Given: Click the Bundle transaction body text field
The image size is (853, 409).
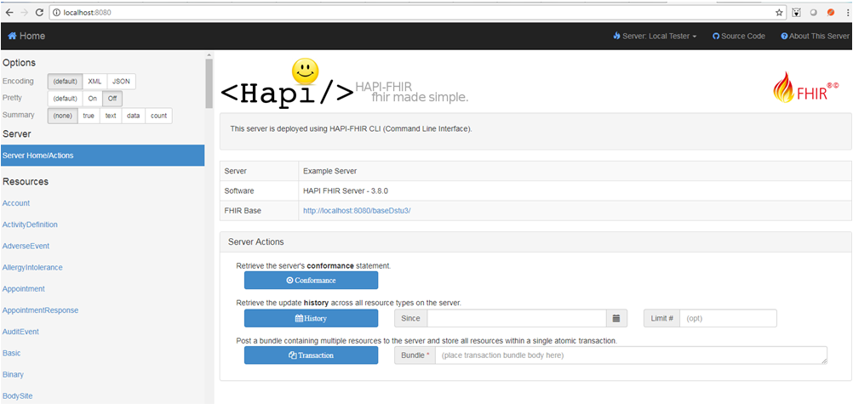Looking at the screenshot, I should pyautogui.click(x=630, y=355).
